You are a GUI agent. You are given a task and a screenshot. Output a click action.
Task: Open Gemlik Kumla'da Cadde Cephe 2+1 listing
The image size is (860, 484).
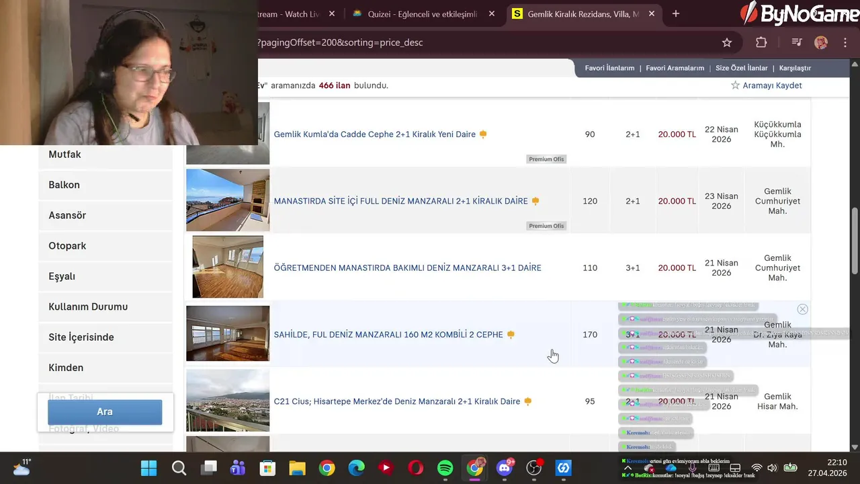[x=374, y=134]
